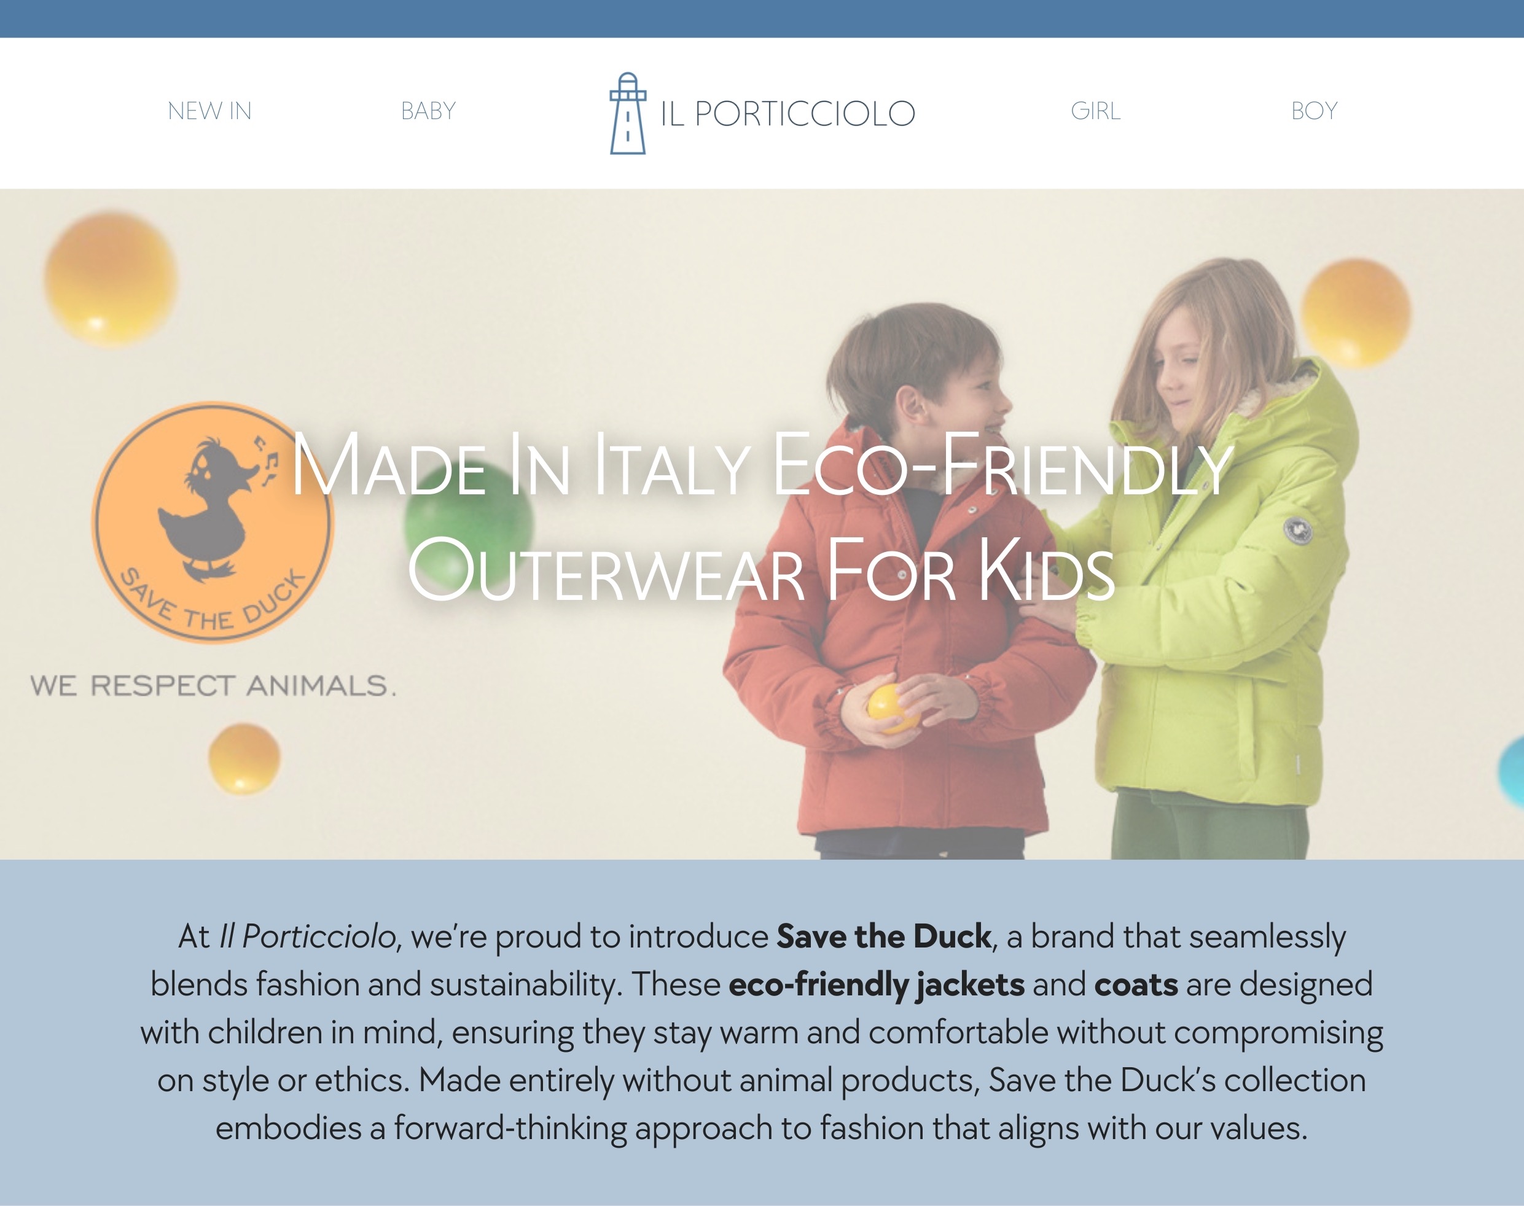The height and width of the screenshot is (1206, 1524).
Task: Click the IL PORTICCIOLO brand name
Action: pos(787,114)
